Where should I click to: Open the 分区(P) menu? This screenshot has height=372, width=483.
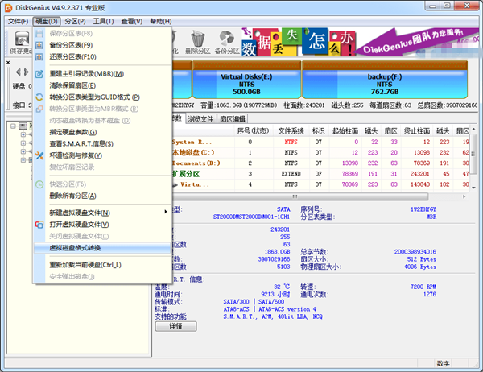point(75,21)
